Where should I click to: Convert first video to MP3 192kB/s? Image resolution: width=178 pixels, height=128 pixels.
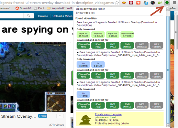point(142,46)
